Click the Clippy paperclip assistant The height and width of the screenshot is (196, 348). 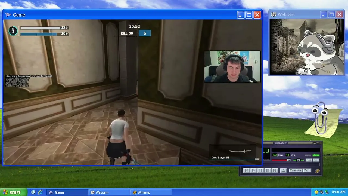320,118
